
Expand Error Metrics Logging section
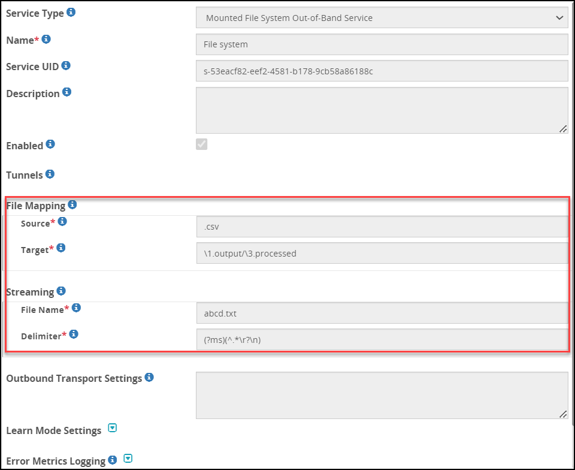[x=128, y=459]
